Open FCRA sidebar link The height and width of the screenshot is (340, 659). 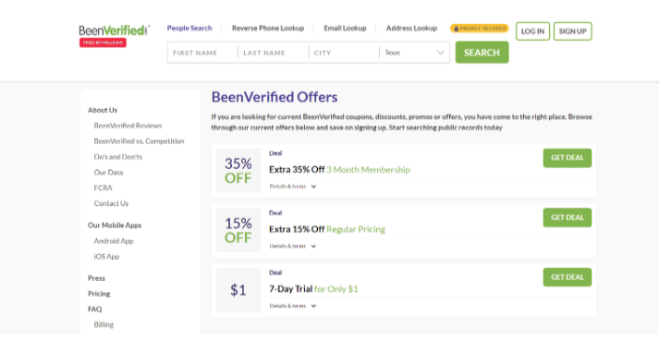[103, 188]
